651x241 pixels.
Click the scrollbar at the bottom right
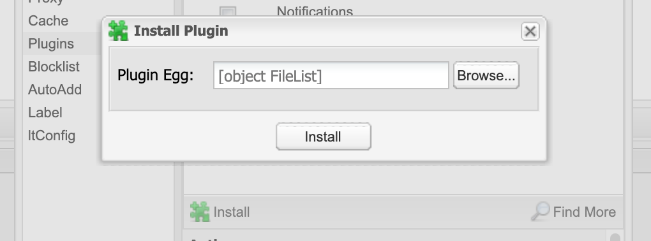[615, 237]
